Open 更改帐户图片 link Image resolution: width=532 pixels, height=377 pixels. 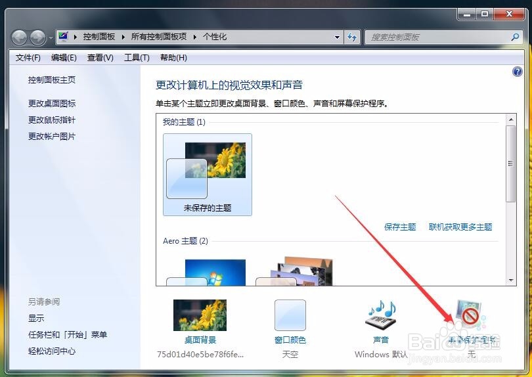point(52,137)
